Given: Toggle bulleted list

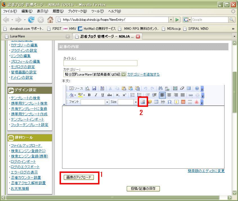Looking at the screenshot, I should pyautogui.click(x=139, y=95).
